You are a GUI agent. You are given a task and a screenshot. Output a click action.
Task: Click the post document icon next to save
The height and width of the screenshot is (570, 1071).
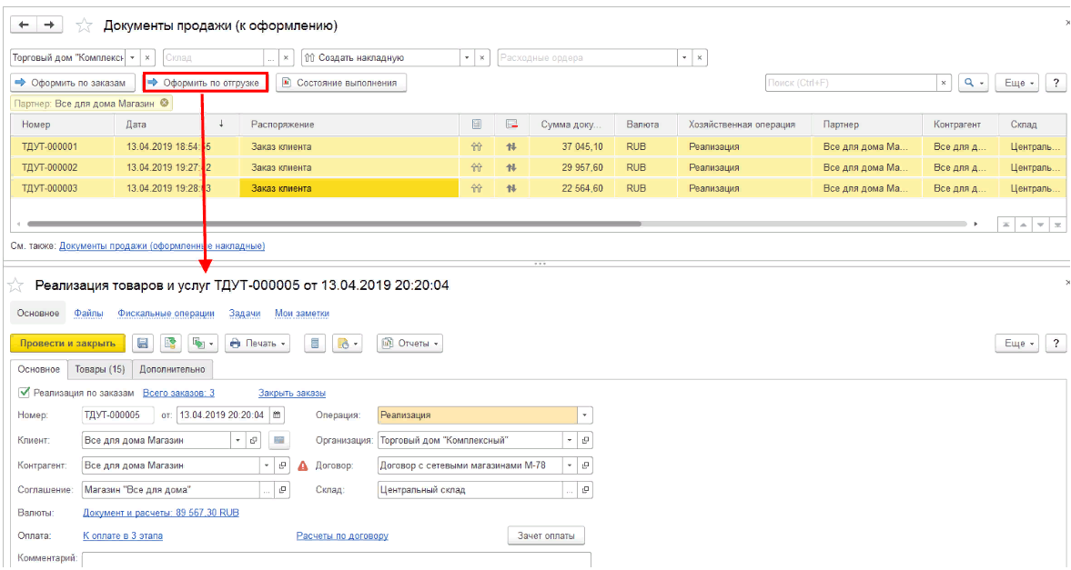coord(169,344)
